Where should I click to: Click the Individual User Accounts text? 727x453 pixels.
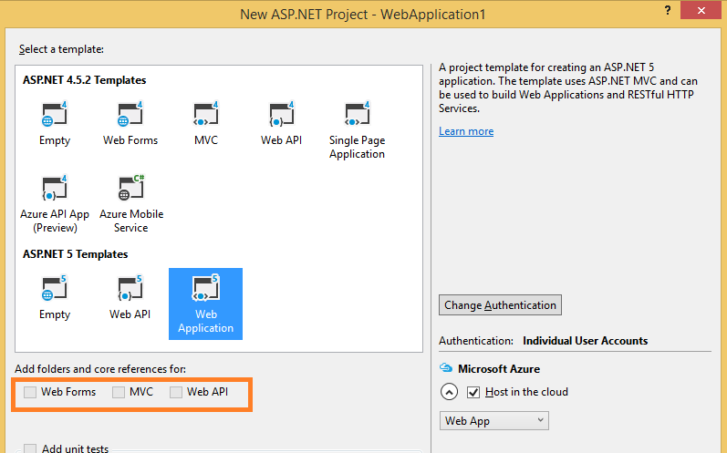click(585, 341)
